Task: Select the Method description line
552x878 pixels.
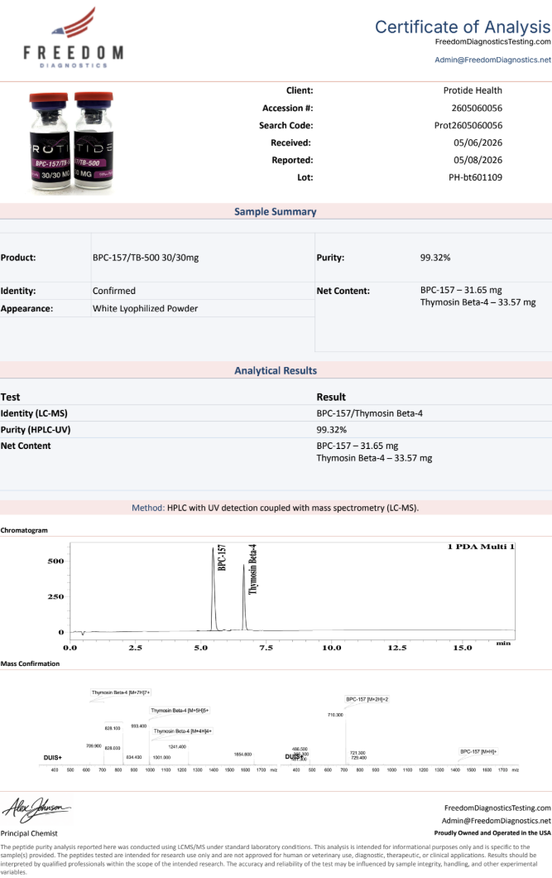Action: click(x=275, y=508)
